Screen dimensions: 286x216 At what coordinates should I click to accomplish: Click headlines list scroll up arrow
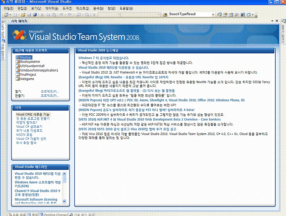click(64, 174)
